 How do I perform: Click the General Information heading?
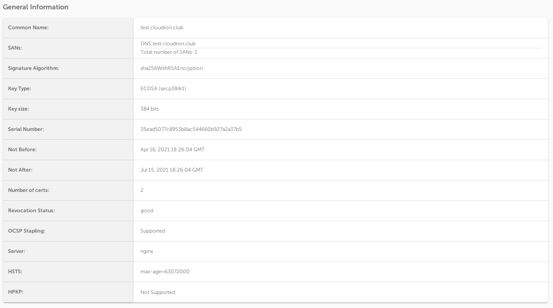36,7
